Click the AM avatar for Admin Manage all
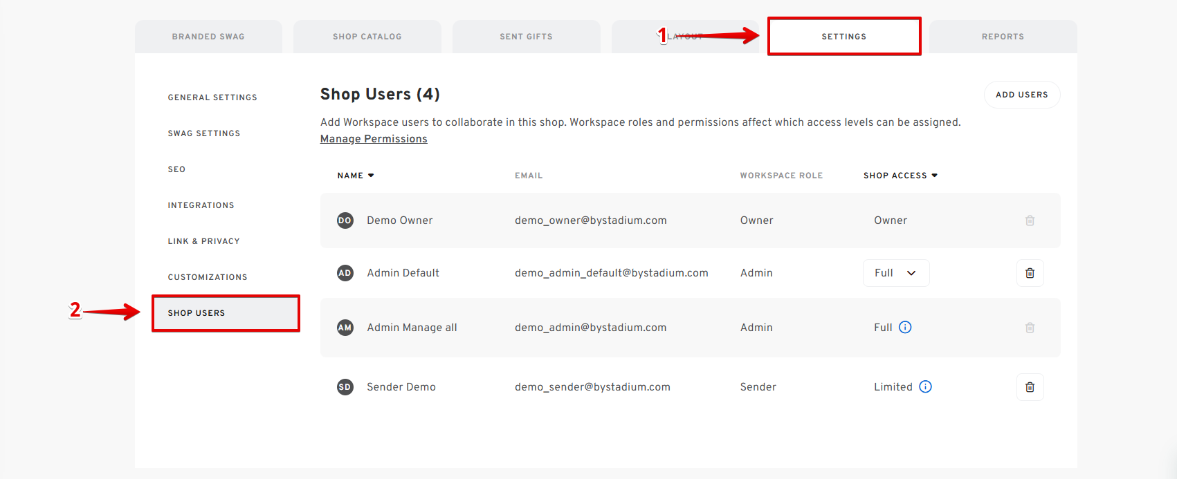This screenshot has width=1177, height=479. click(345, 328)
